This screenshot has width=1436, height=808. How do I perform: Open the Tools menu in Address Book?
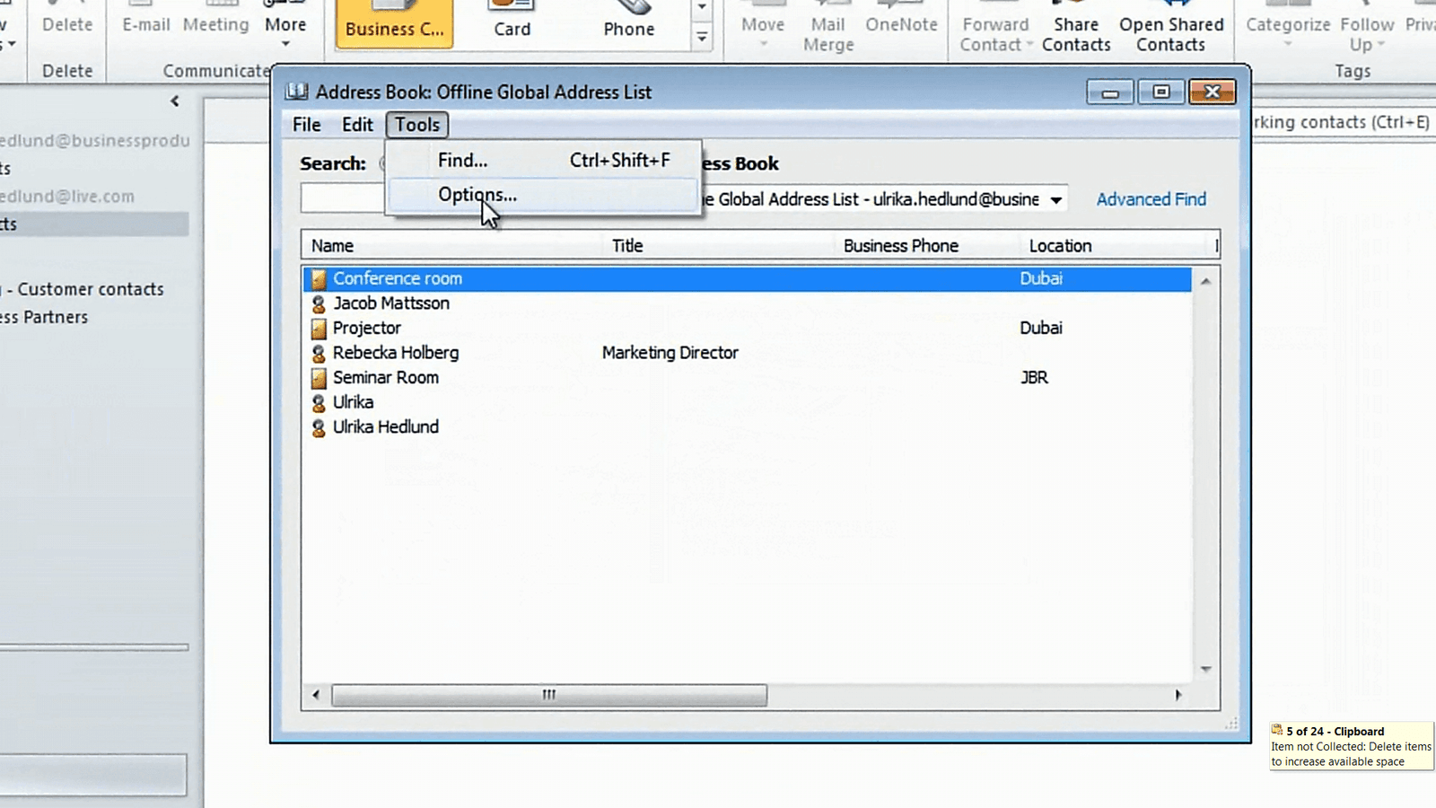click(417, 125)
